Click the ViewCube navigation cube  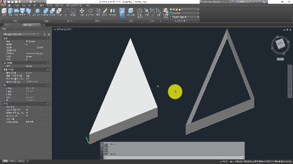[280, 44]
